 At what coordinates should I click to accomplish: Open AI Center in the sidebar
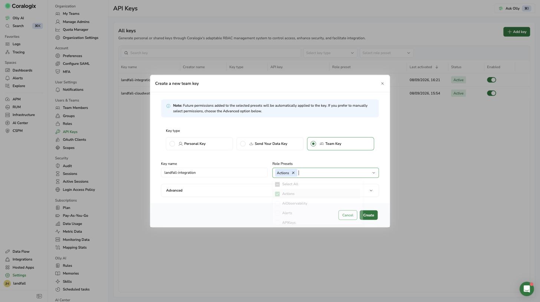17,123
